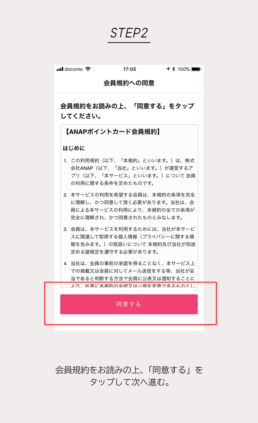Click the docomo carrier label

click(x=74, y=69)
